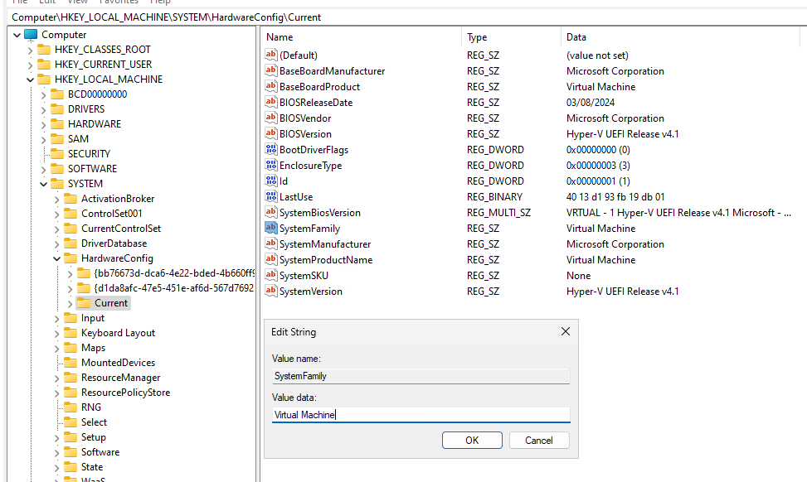Select the ActivationBroker key
The height and width of the screenshot is (482, 807).
tap(118, 199)
